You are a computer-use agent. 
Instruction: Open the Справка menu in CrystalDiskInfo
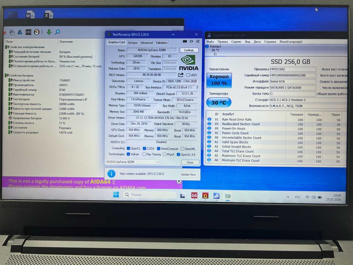click(270, 42)
